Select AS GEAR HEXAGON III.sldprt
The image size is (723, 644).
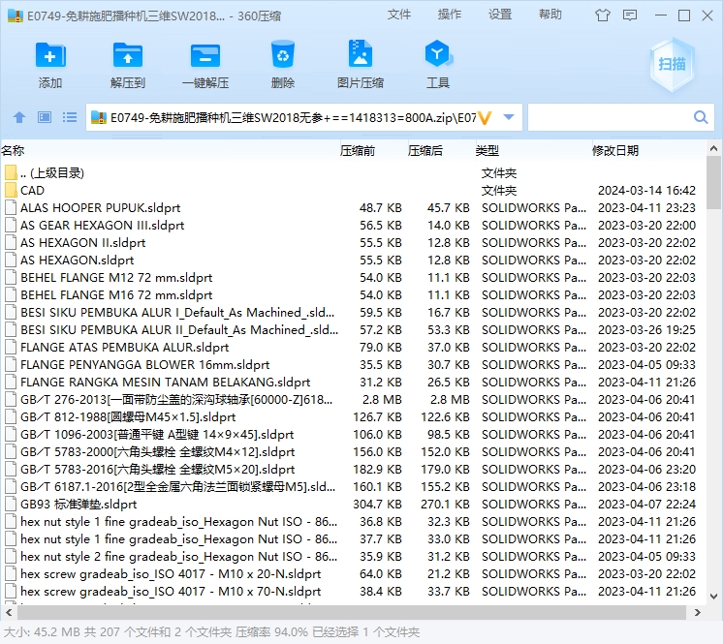coord(353,226)
